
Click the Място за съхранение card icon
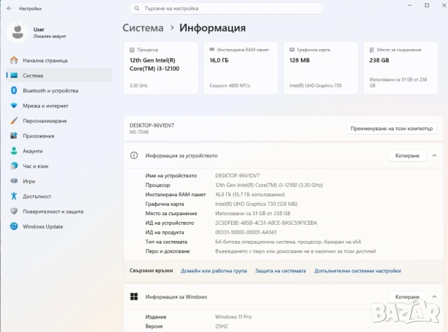click(x=372, y=50)
